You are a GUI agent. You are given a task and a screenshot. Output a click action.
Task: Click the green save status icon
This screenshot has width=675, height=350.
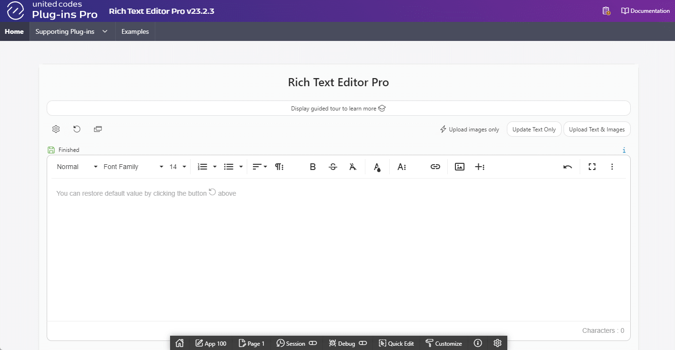coord(51,150)
